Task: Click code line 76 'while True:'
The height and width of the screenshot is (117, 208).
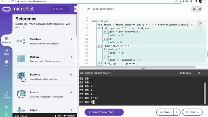Action: click(x=100, y=21)
